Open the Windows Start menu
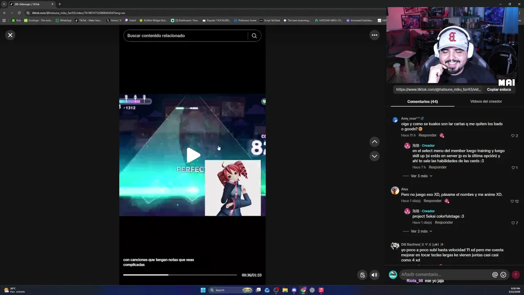The width and height of the screenshot is (524, 295). 203,290
